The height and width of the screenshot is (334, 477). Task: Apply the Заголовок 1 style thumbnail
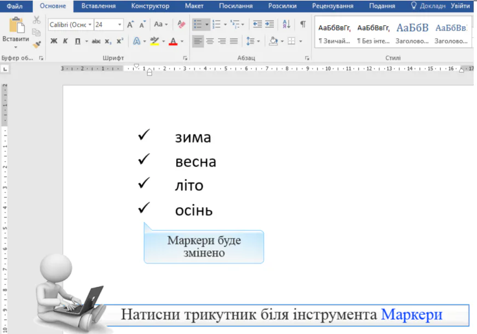tap(412, 33)
